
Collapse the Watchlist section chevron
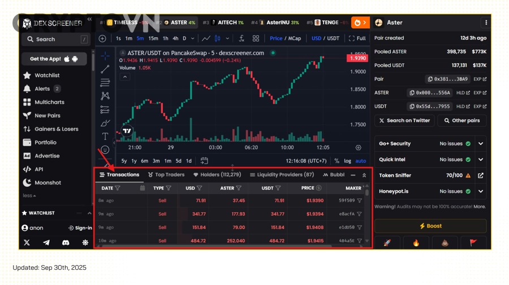(x=89, y=213)
